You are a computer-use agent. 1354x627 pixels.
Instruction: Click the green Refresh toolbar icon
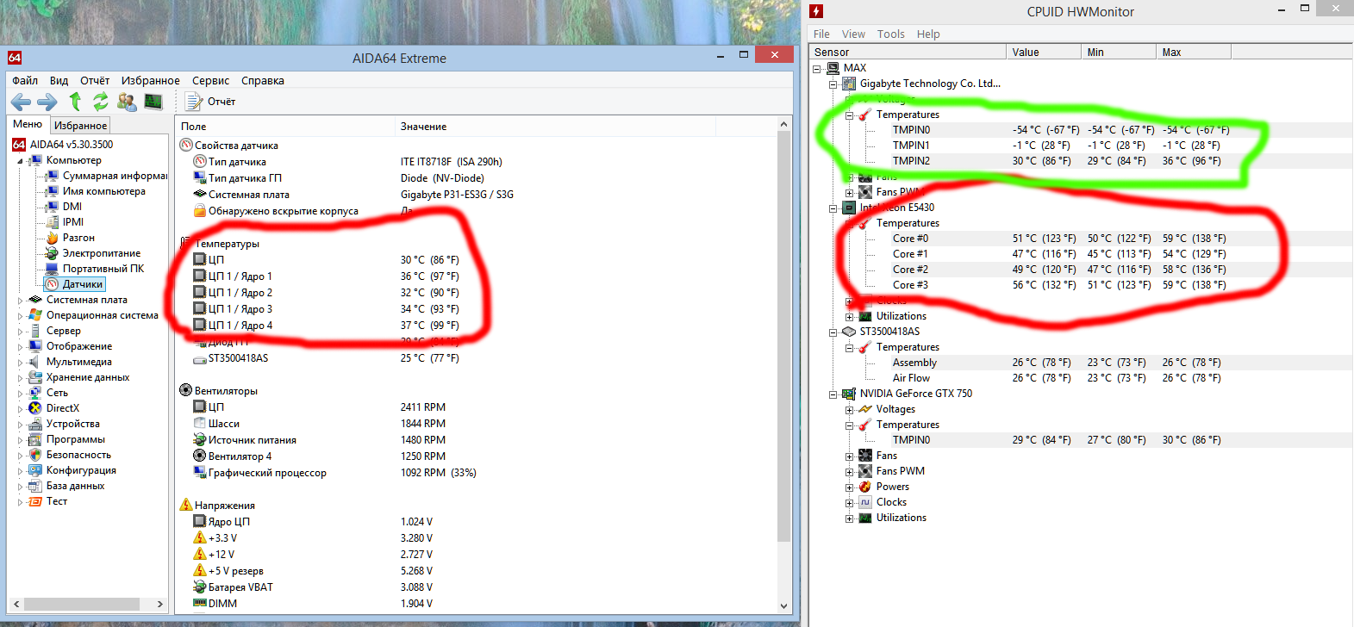click(101, 102)
